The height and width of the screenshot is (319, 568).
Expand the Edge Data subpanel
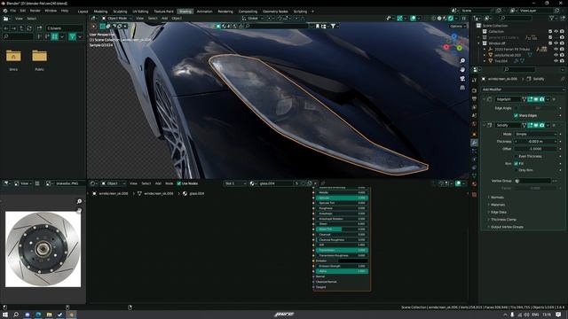click(x=498, y=213)
